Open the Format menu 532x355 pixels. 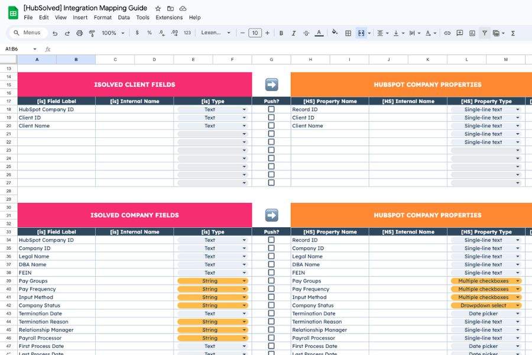click(102, 17)
